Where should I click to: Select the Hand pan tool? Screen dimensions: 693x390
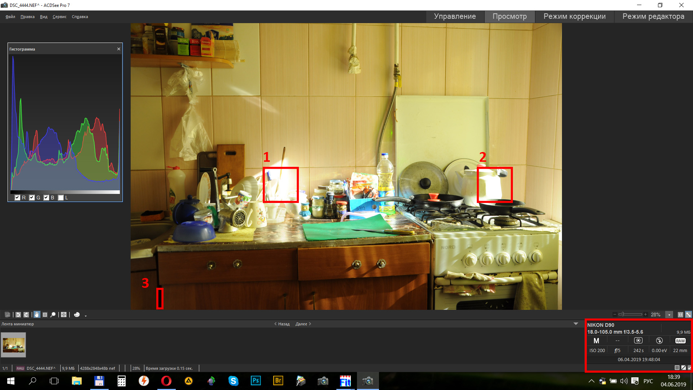[37, 315]
